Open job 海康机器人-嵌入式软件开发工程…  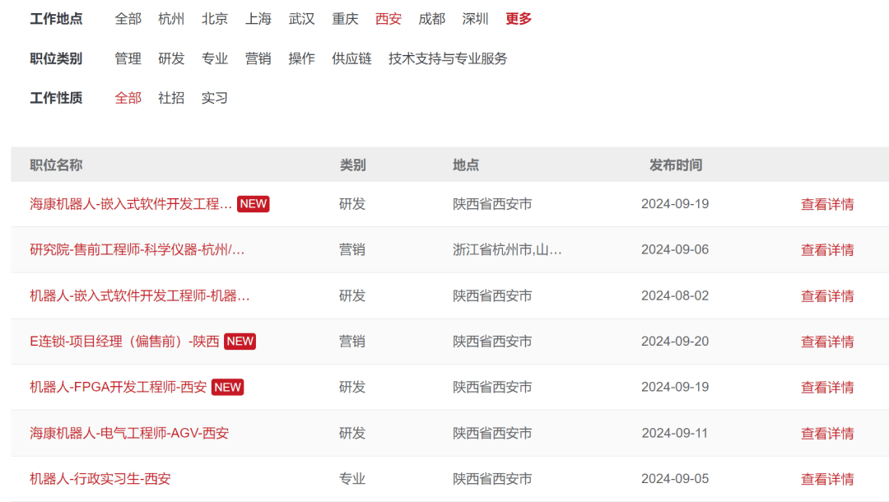point(131,204)
